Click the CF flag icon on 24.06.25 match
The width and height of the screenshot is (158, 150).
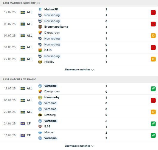(23, 124)
